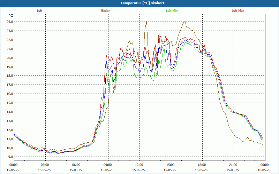Viewport: 279px width, 174px height.
Task: Click the 23,0 y-axis value
Action: [x=10, y=31]
